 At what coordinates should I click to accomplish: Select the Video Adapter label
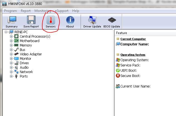pos(31,54)
